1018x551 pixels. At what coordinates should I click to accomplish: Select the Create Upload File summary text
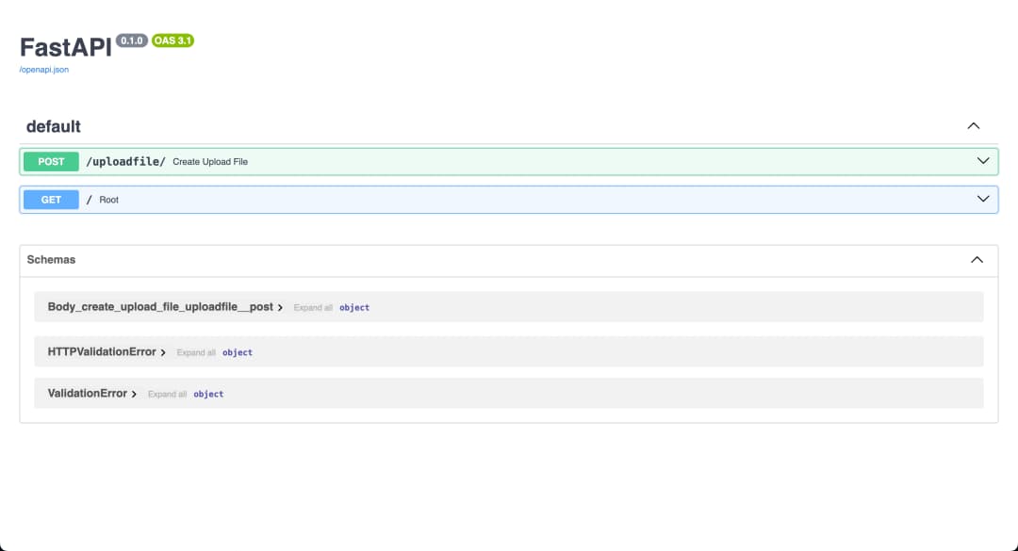(x=209, y=161)
